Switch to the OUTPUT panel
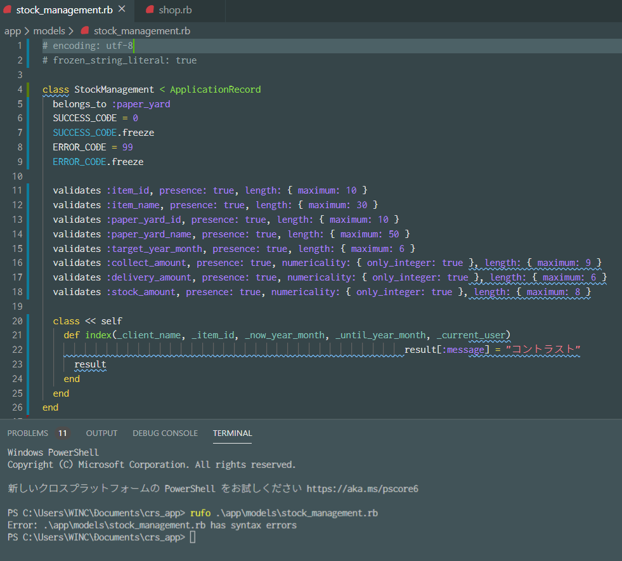This screenshot has width=622, height=561. tap(101, 433)
